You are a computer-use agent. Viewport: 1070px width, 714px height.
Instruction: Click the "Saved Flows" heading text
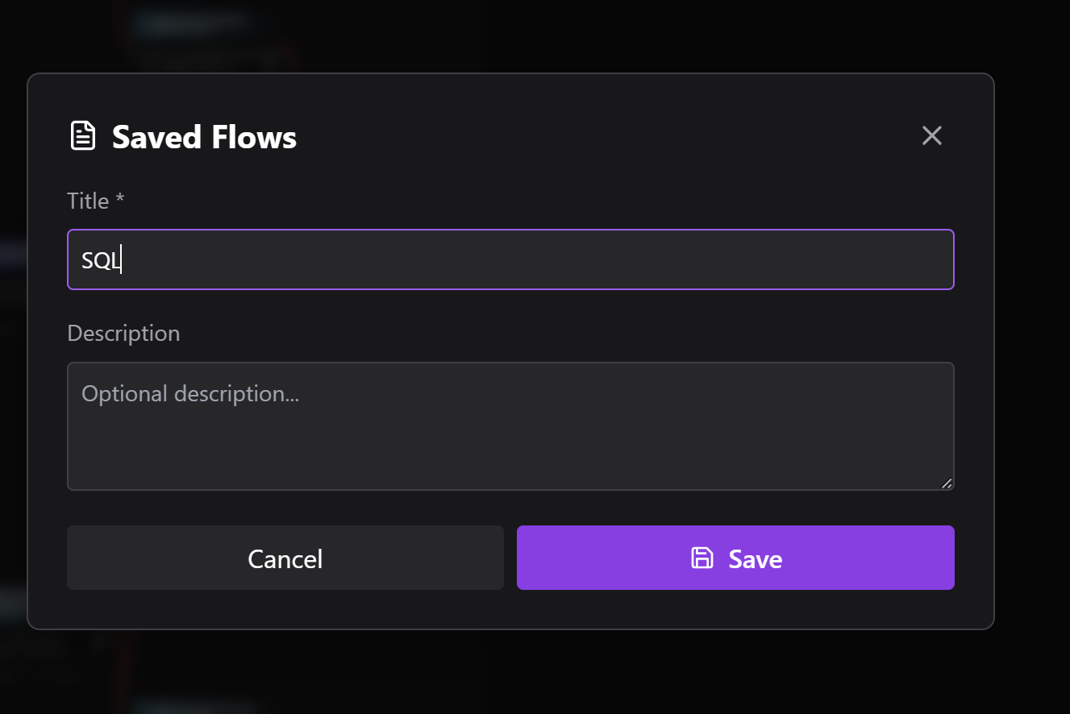pos(204,137)
